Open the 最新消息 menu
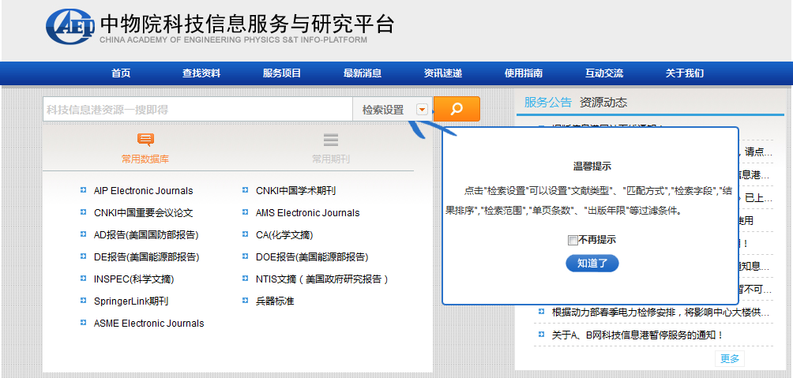The width and height of the screenshot is (793, 378). coord(363,73)
